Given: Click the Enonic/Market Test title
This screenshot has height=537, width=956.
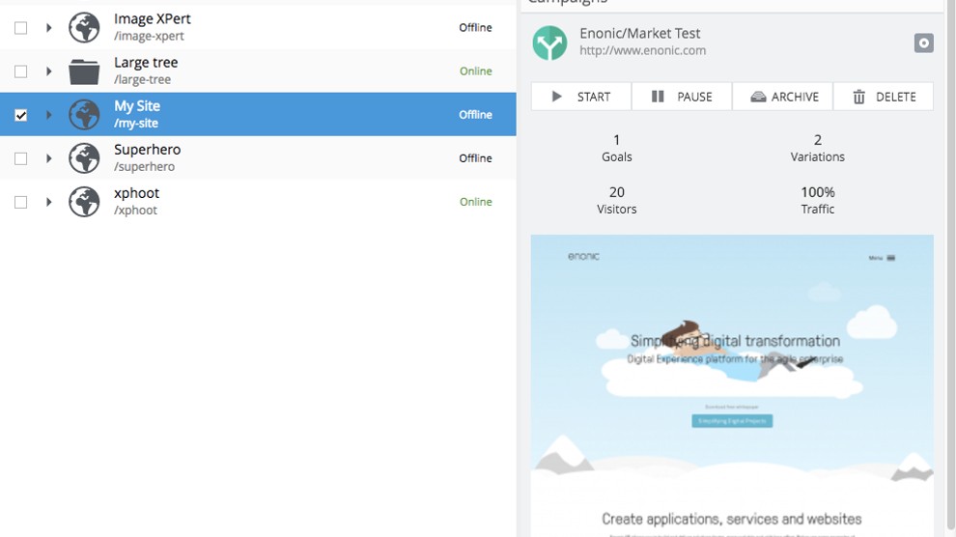Looking at the screenshot, I should click(639, 33).
